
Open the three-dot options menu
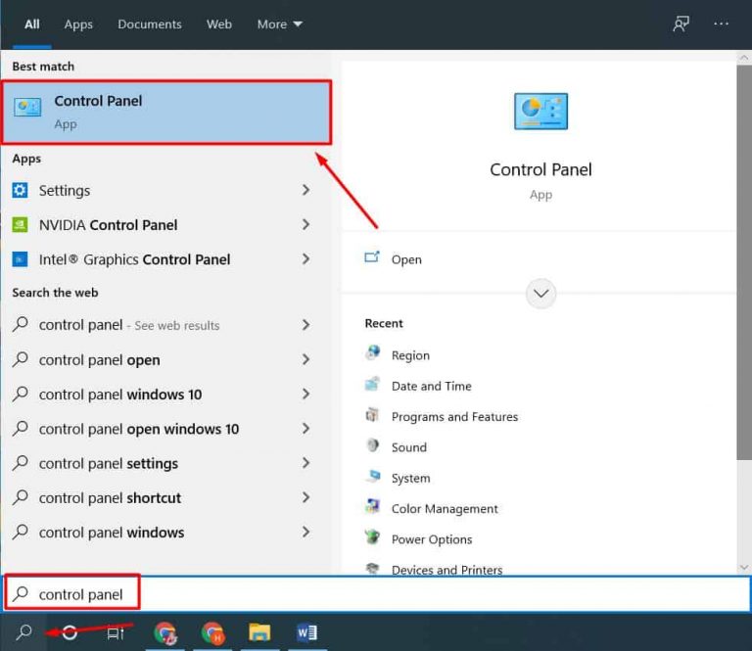pos(721,23)
